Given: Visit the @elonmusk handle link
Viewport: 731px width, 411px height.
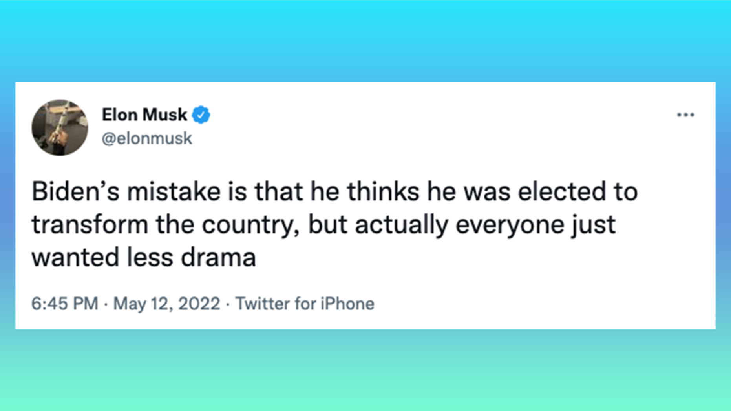Looking at the screenshot, I should click(147, 138).
